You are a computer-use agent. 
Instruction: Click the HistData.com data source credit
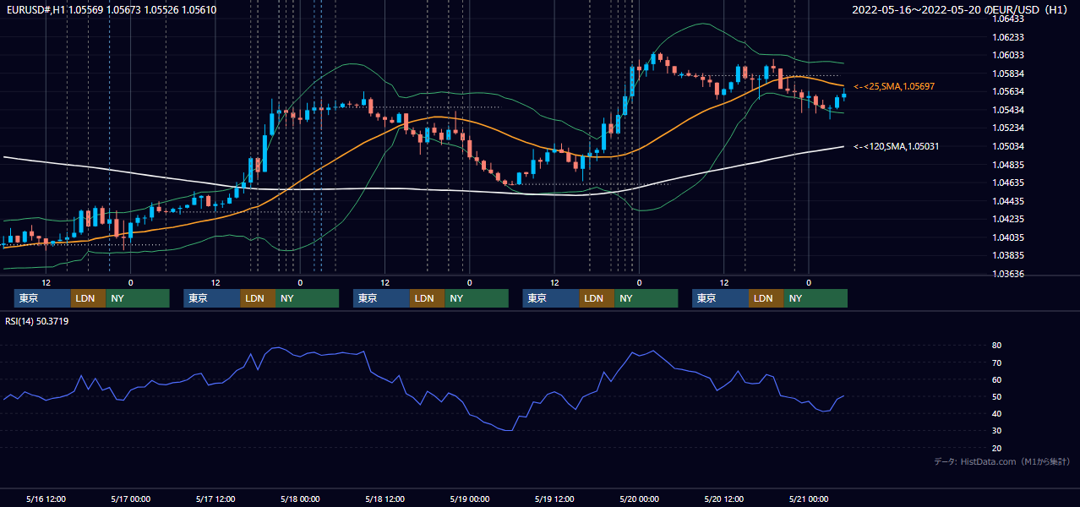(1002, 461)
